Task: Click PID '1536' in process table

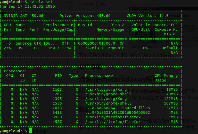Action: point(57,103)
